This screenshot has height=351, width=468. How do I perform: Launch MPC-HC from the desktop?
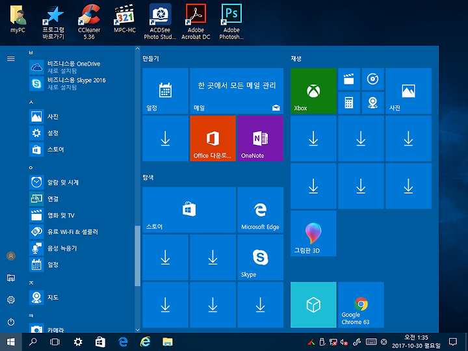point(125,18)
